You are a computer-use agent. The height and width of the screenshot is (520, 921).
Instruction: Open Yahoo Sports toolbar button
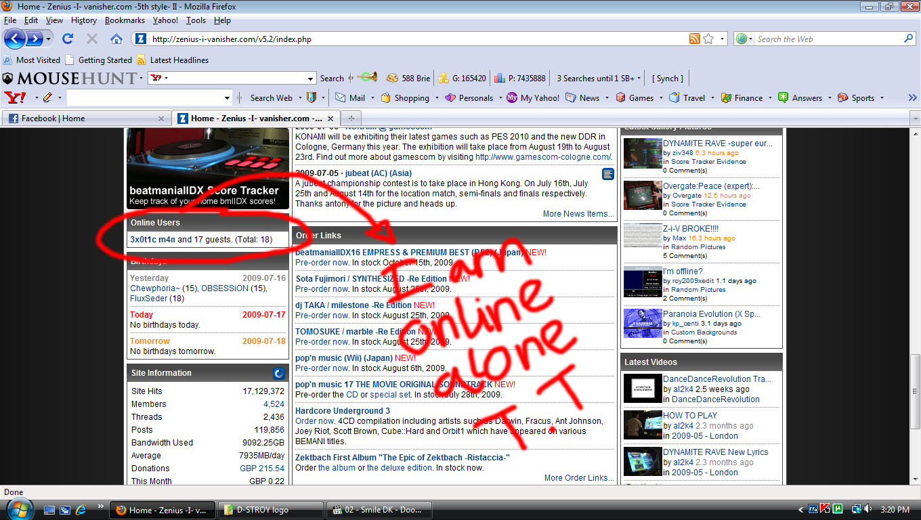855,97
